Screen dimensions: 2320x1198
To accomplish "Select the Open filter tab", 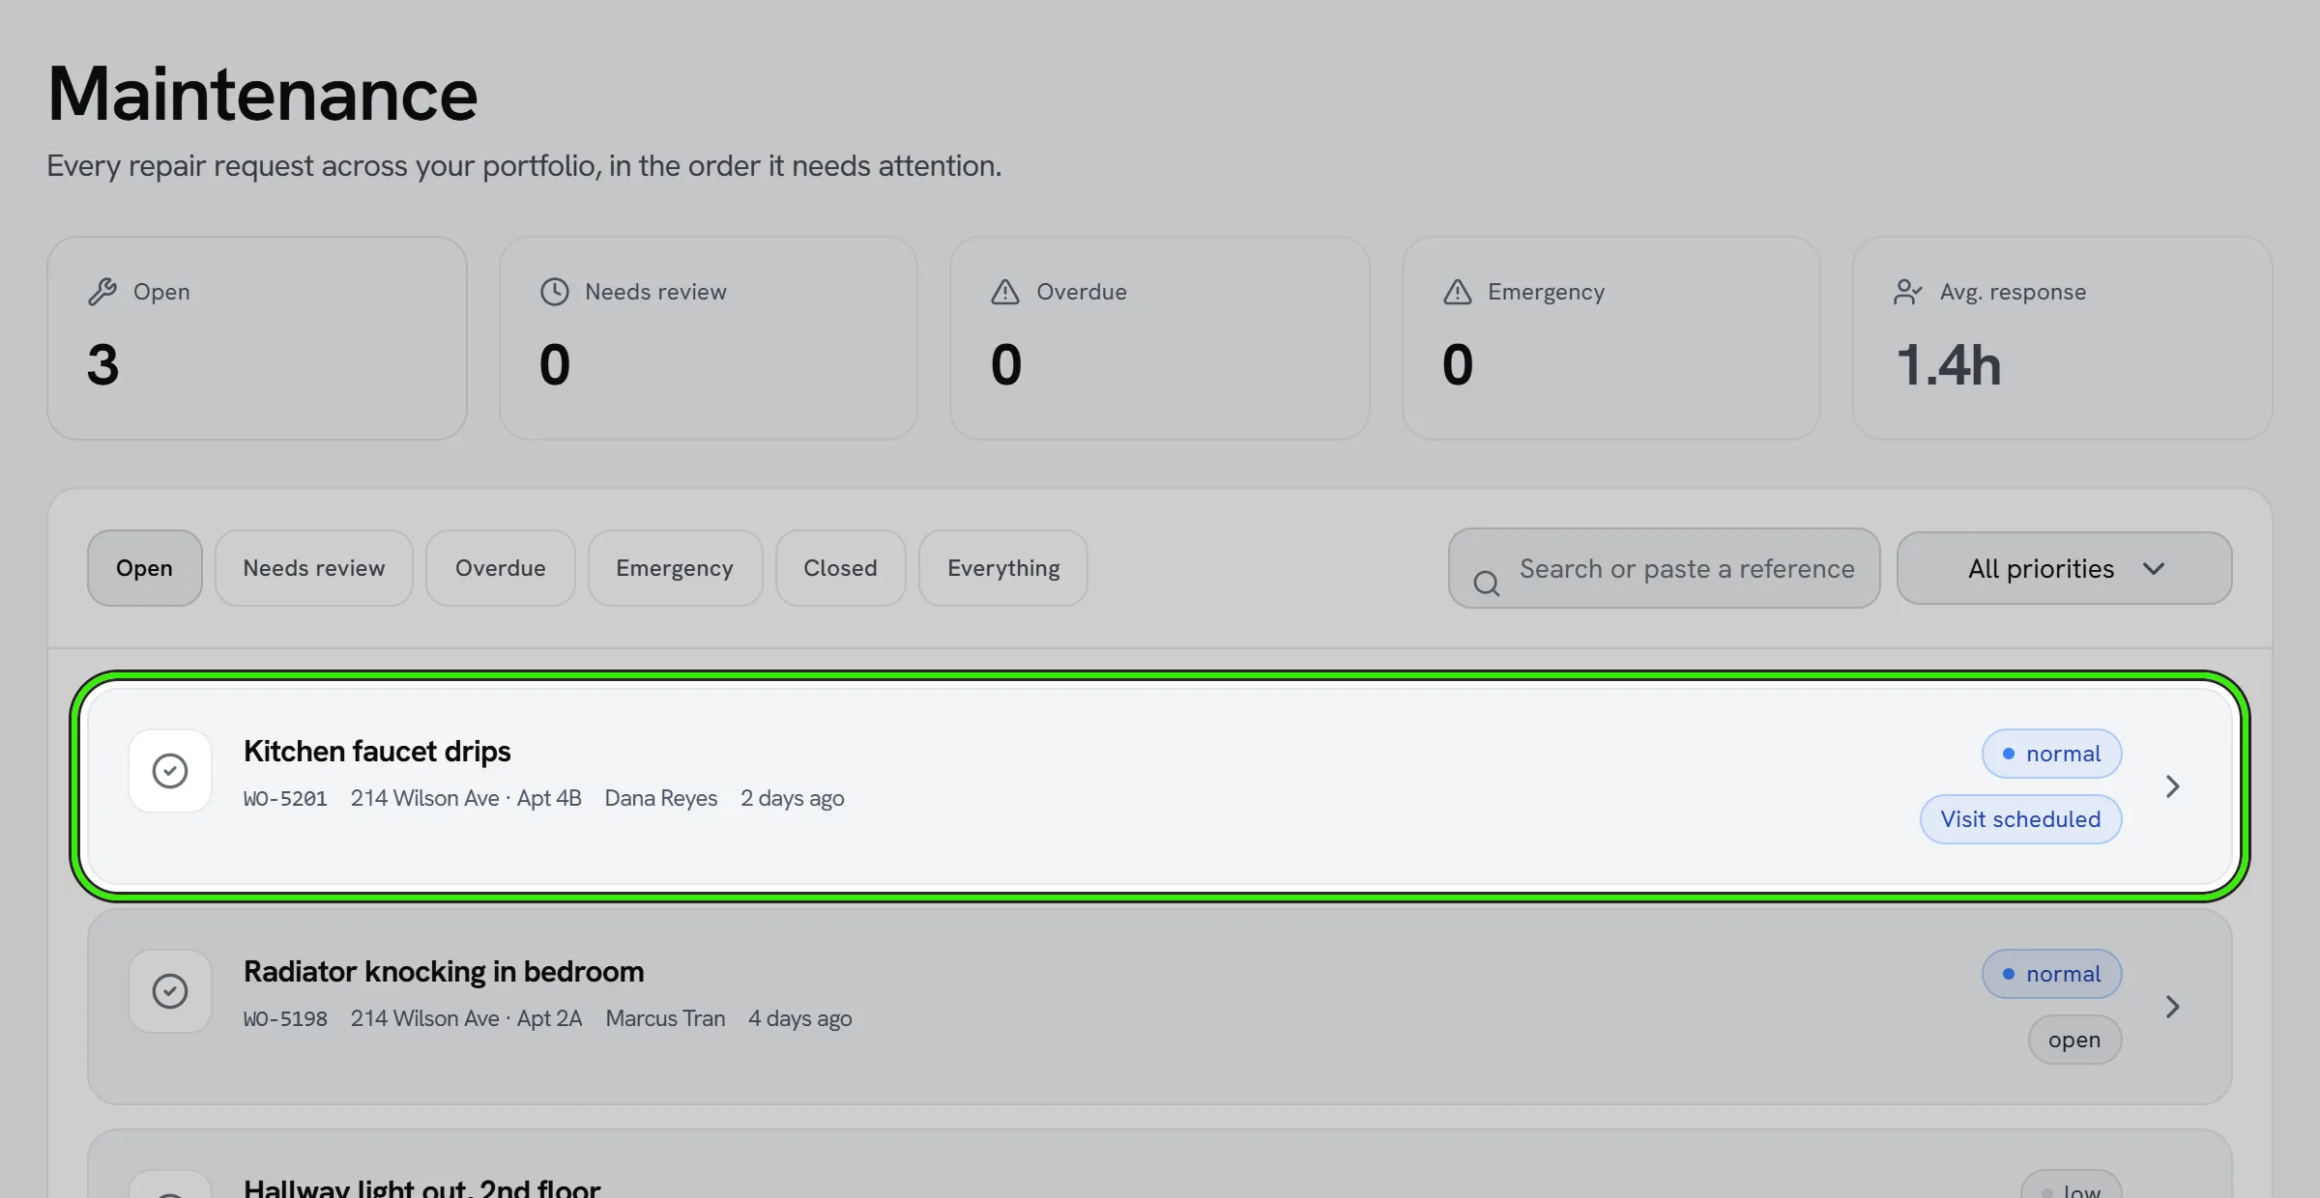I will click(145, 568).
